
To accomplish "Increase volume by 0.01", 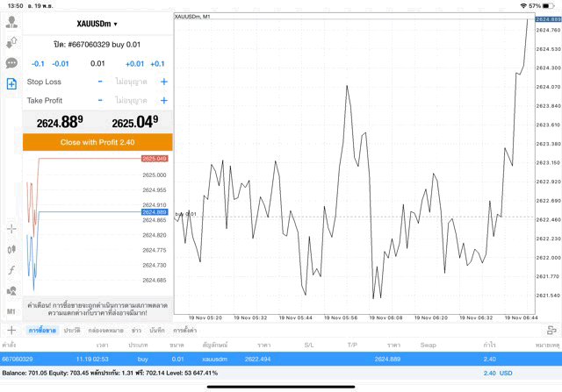I will (x=134, y=64).
